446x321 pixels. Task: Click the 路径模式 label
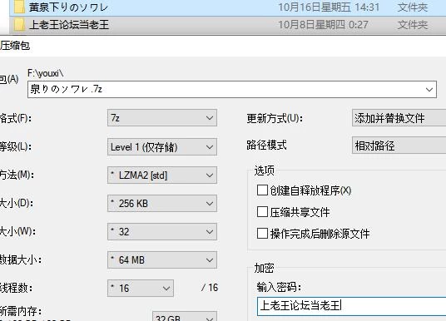(x=266, y=145)
